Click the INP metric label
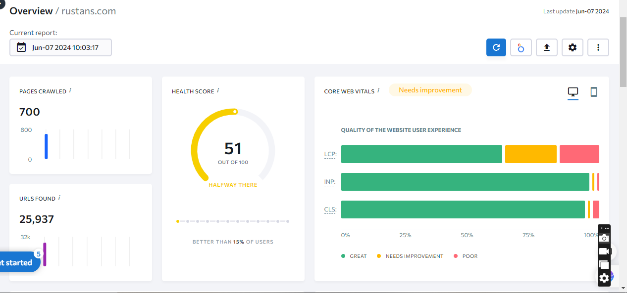The width and height of the screenshot is (627, 293). (330, 182)
